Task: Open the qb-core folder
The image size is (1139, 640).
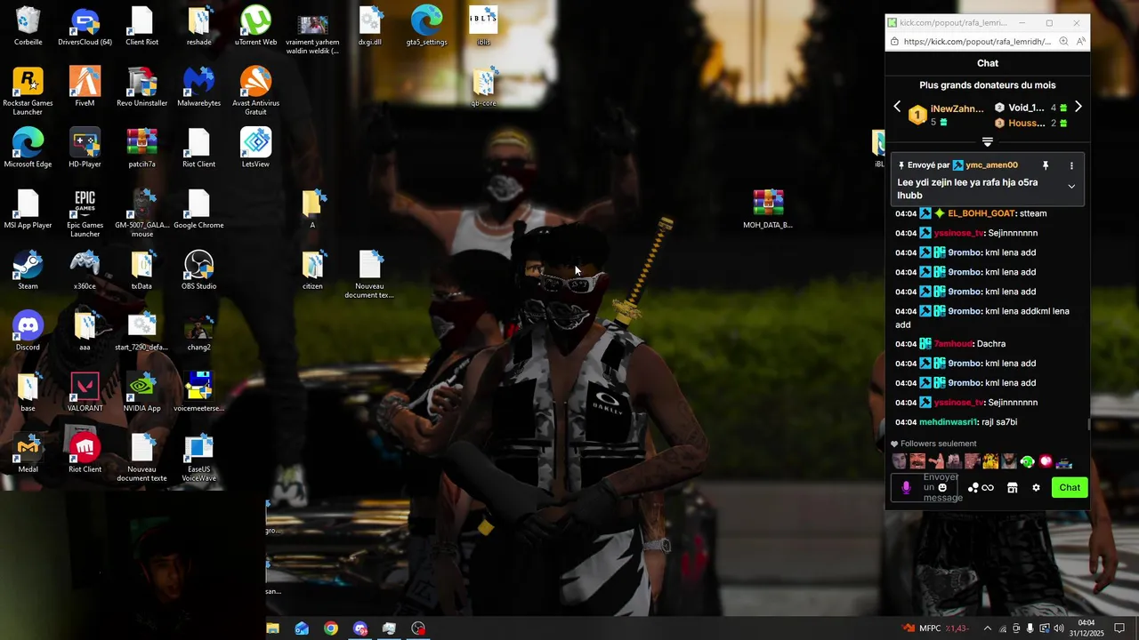Action: pyautogui.click(x=483, y=86)
